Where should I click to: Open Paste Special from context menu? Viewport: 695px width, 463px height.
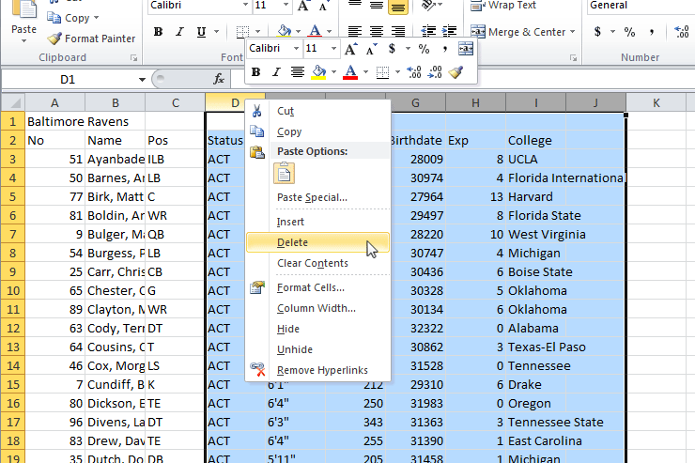click(318, 197)
